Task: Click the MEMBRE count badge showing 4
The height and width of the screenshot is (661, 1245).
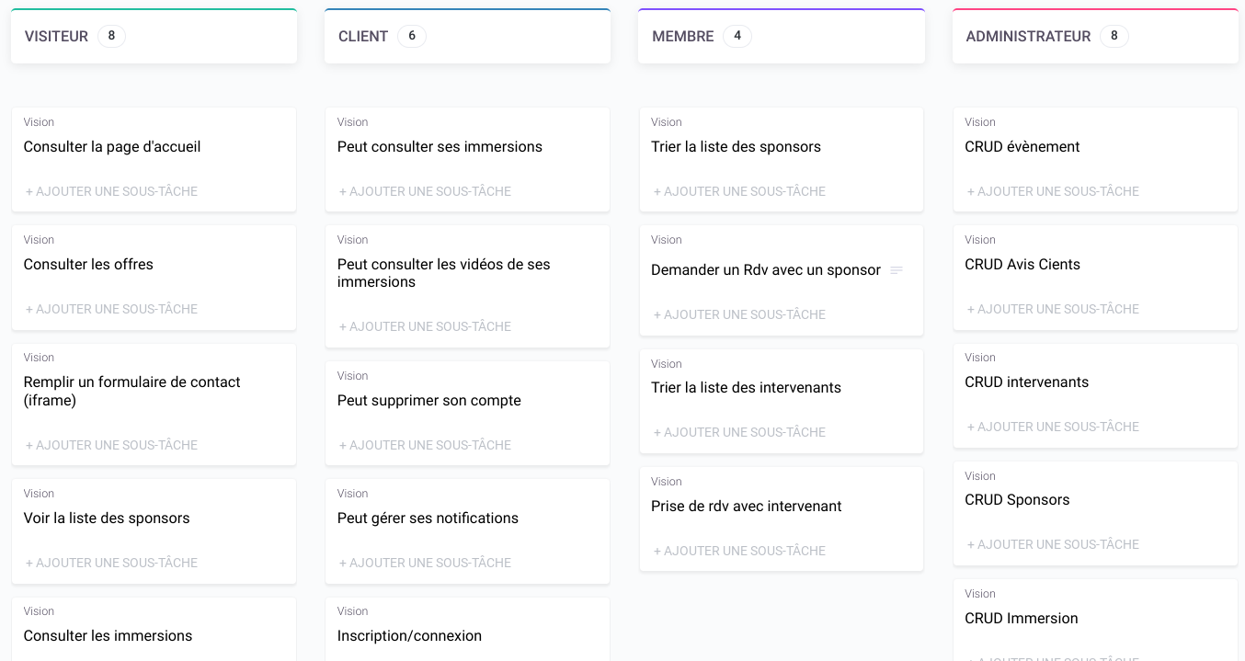Action: click(737, 37)
